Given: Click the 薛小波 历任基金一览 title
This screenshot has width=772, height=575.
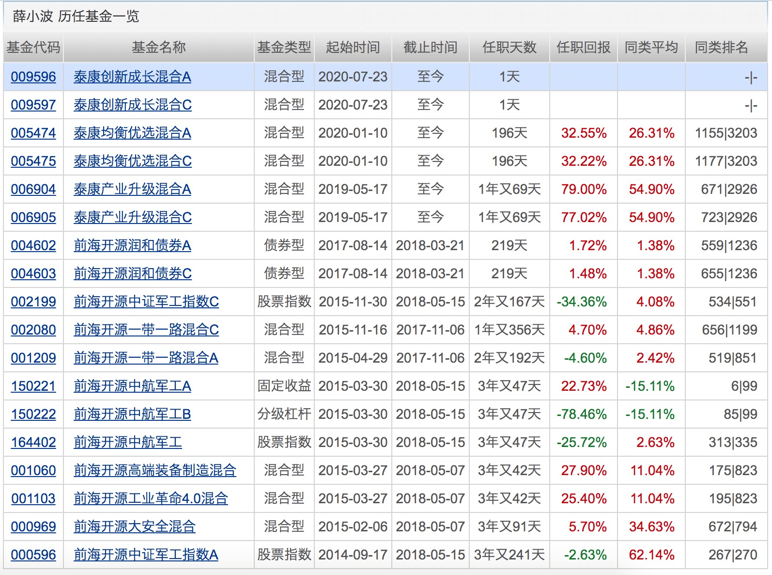Looking at the screenshot, I should 76,16.
